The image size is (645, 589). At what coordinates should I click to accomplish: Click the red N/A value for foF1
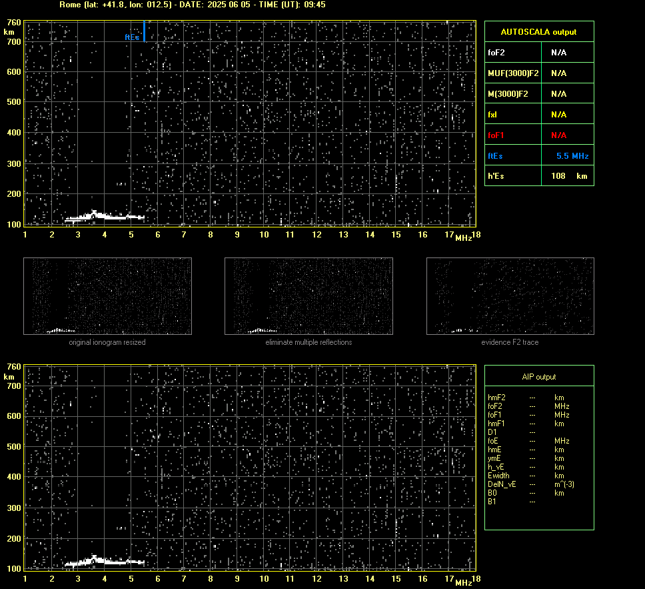[x=558, y=135]
